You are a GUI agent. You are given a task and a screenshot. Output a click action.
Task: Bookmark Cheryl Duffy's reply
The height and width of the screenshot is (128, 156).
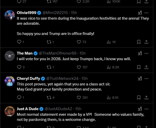click(139, 97)
